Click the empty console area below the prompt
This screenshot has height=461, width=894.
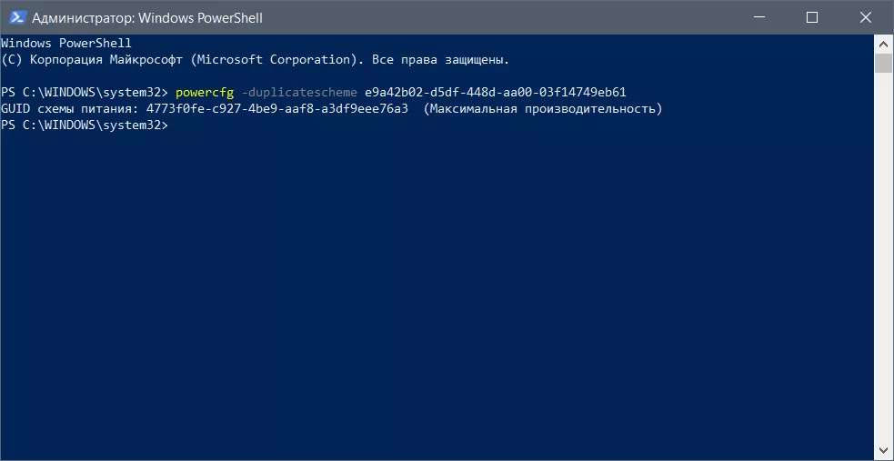coord(437,291)
